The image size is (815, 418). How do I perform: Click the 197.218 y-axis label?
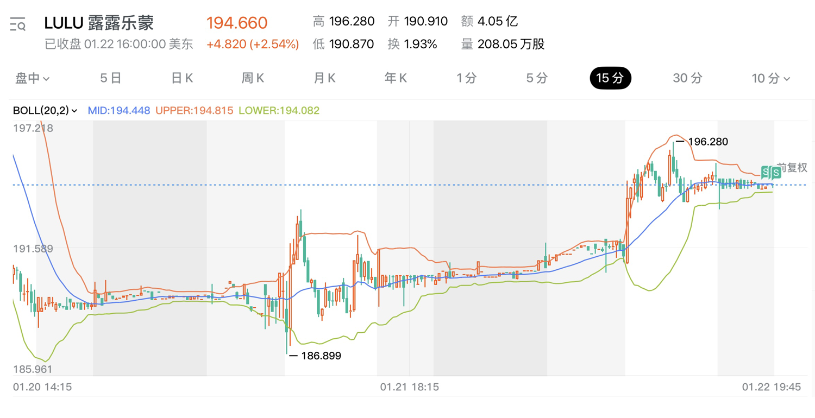tap(33, 129)
